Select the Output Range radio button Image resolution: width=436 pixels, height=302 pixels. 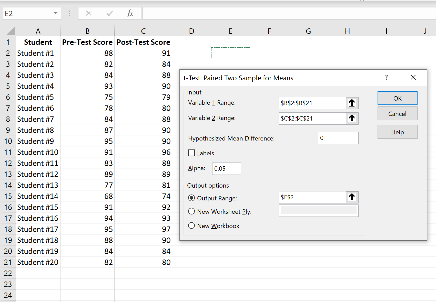(191, 198)
